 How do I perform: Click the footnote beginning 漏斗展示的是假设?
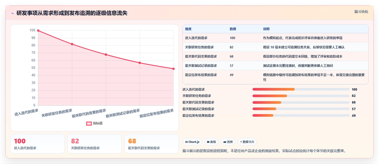[264, 151]
